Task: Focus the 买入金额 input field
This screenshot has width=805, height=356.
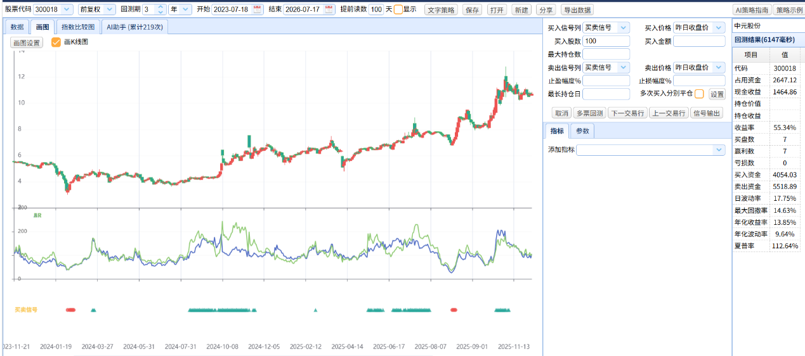Action: [699, 41]
